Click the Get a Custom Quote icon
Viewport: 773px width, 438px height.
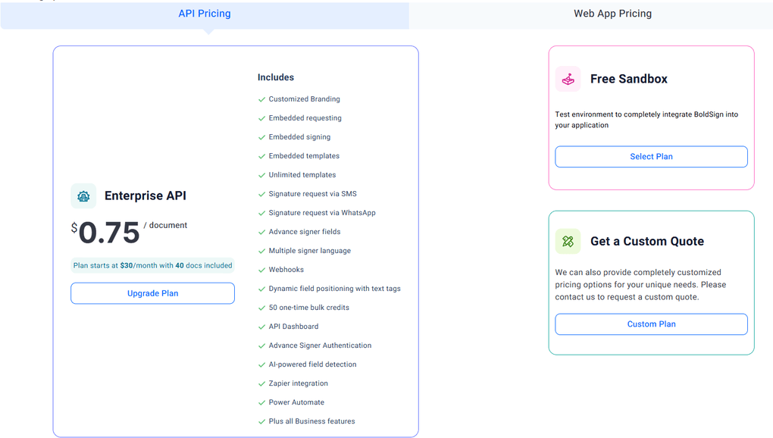568,241
